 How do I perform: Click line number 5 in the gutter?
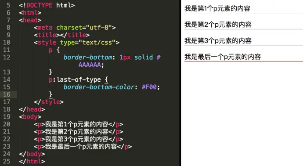[8, 5]
